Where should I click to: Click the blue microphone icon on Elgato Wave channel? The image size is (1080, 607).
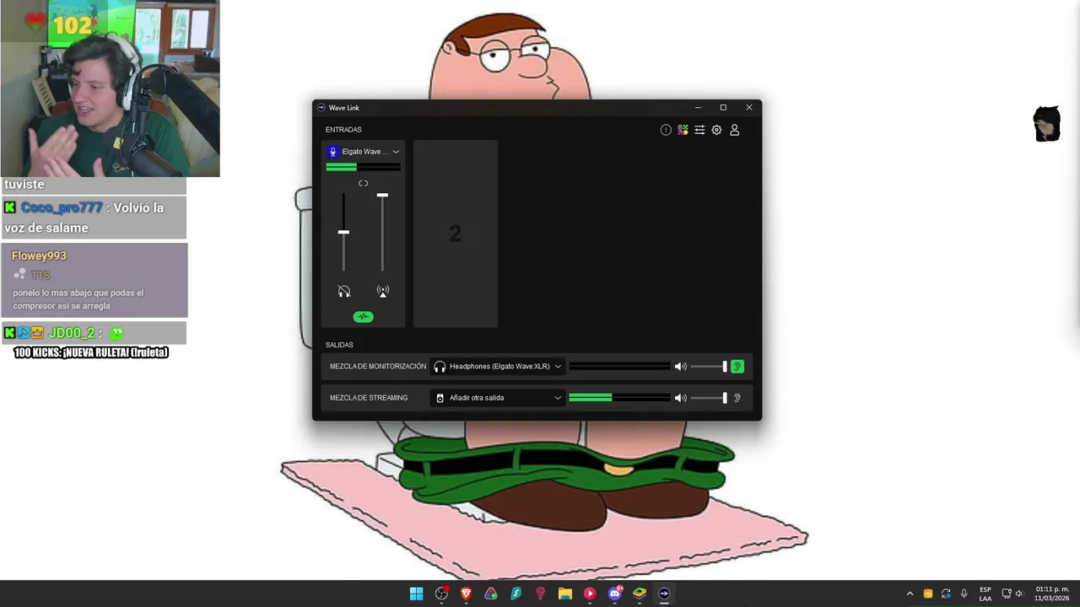point(332,152)
